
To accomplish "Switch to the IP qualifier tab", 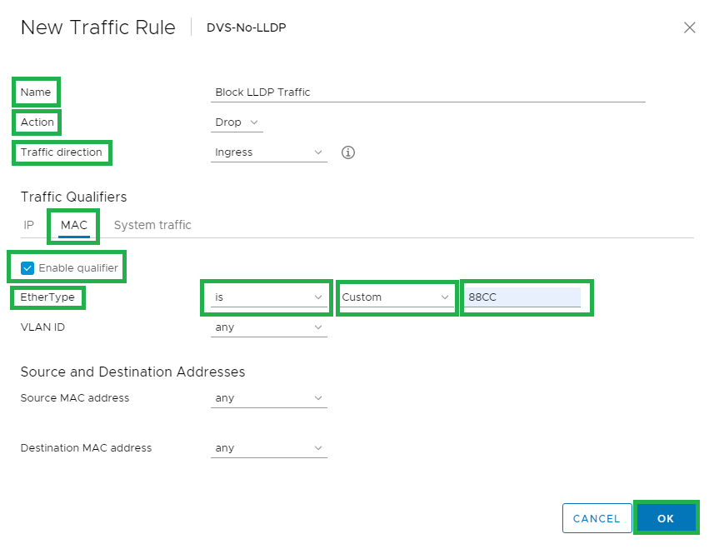I will click(x=29, y=225).
